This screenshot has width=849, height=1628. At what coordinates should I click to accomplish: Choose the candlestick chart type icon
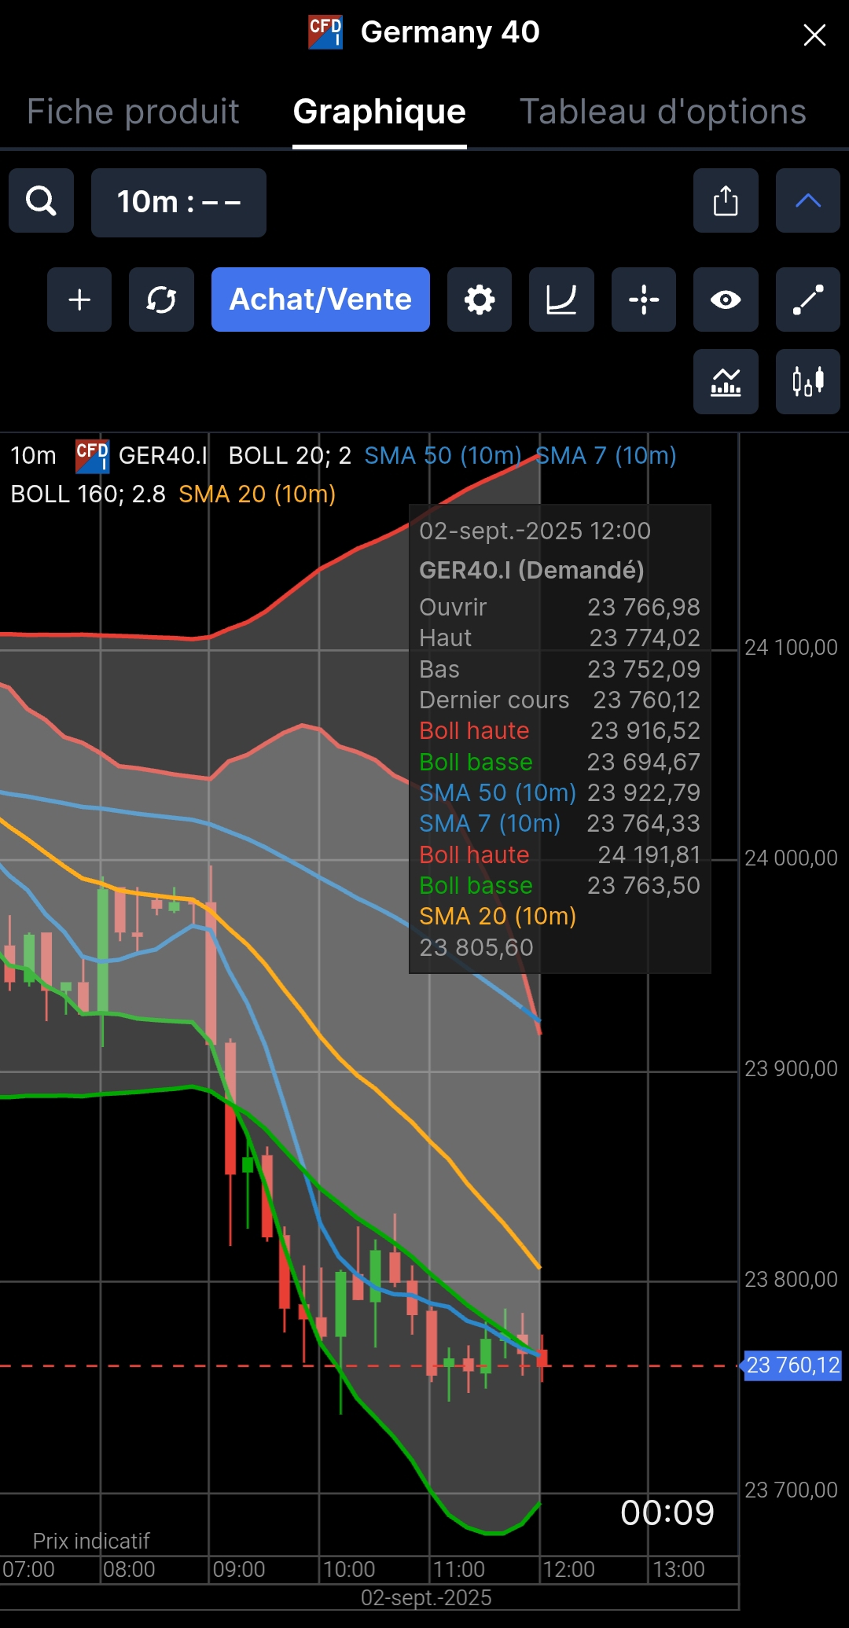808,382
